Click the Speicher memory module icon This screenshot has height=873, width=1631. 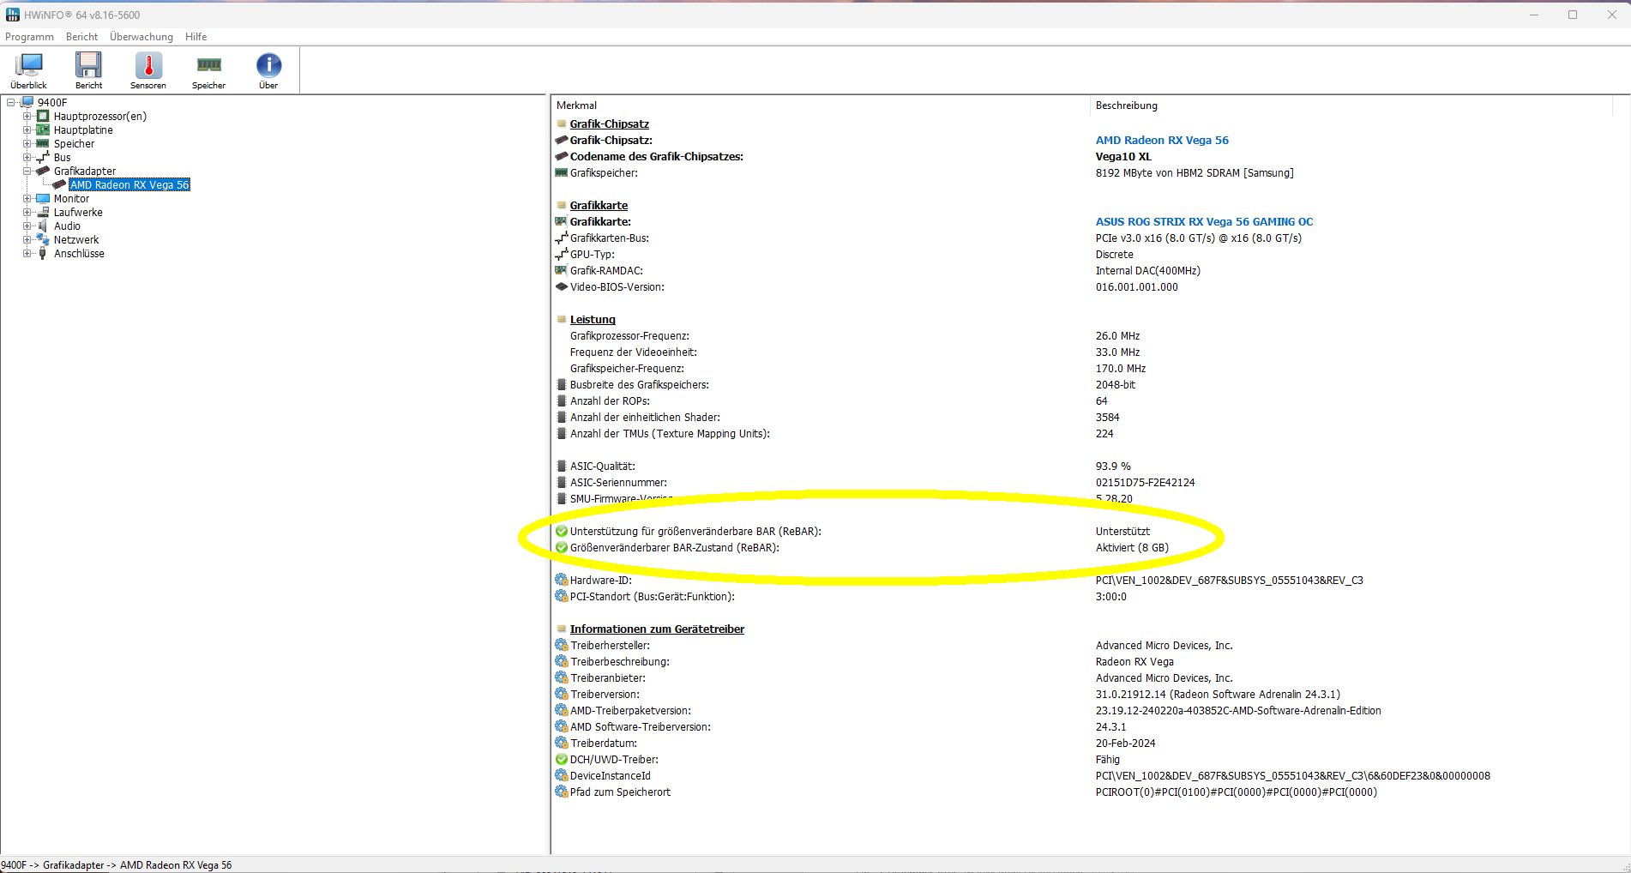coord(208,65)
